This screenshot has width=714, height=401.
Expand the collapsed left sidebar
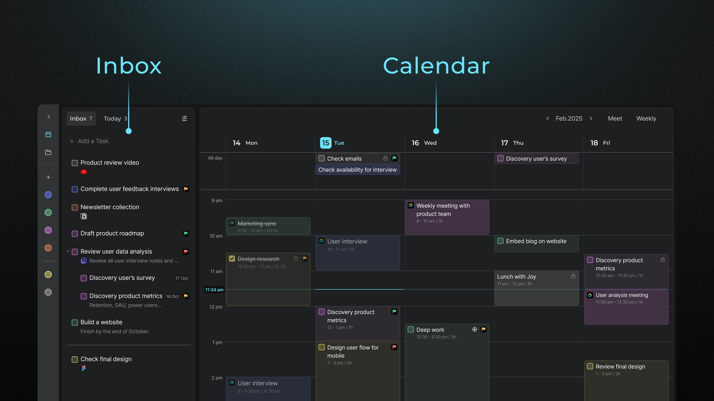point(49,117)
